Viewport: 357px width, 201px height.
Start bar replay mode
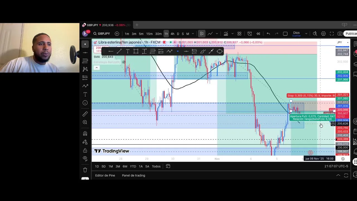click(258, 34)
